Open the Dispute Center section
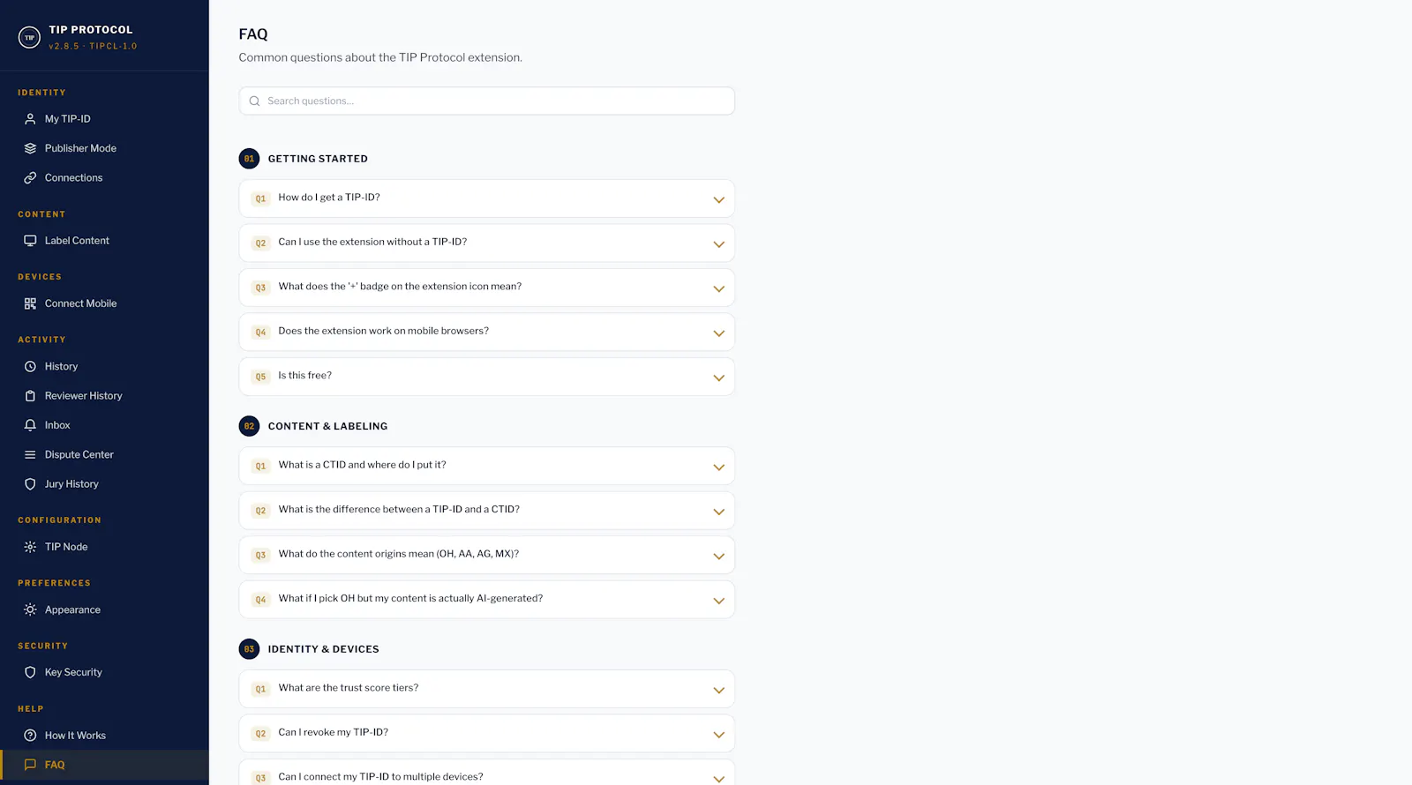The width and height of the screenshot is (1412, 785). point(104,455)
